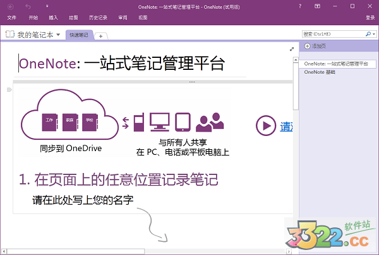The width and height of the screenshot is (379, 255).
Task: Click the plus icon to add a page
Action: (x=307, y=47)
